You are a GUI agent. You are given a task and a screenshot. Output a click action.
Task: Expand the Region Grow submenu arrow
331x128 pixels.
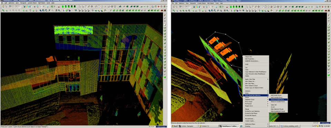click(x=268, y=106)
